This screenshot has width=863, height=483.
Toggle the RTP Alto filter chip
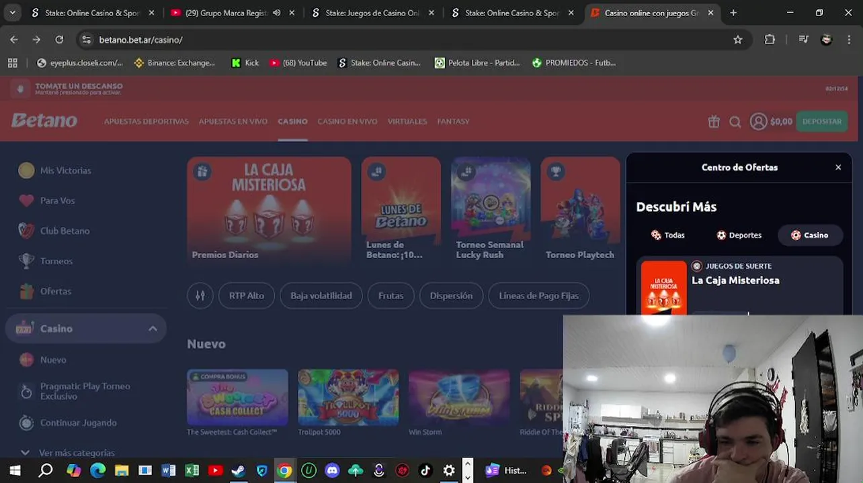pyautogui.click(x=247, y=295)
